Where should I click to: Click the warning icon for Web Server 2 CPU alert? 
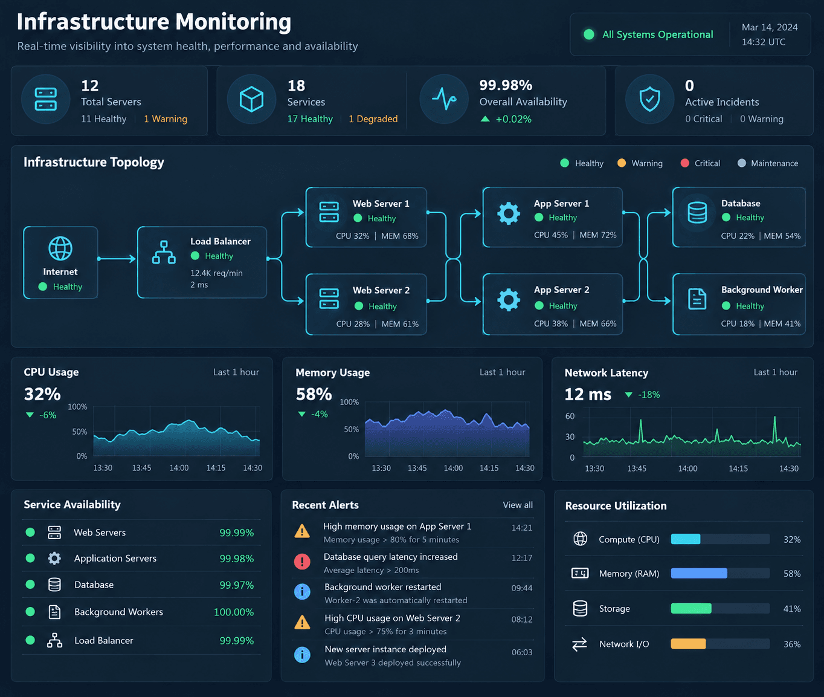[x=302, y=622]
